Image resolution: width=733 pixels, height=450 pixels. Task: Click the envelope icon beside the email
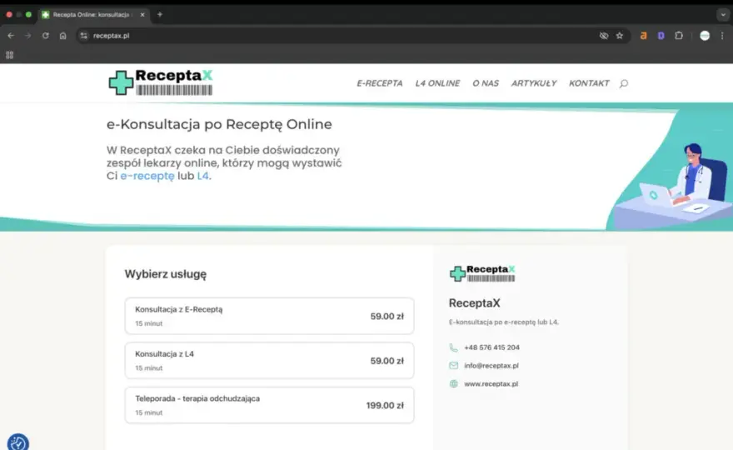coord(453,365)
